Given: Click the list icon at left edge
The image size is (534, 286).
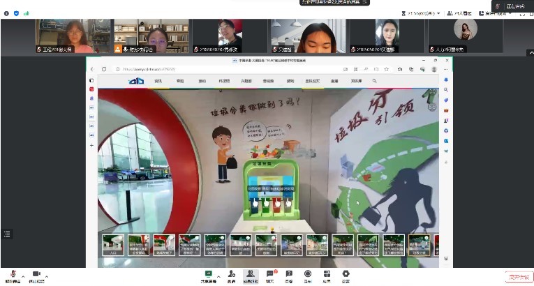Looking at the screenshot, I should click(x=7, y=234).
